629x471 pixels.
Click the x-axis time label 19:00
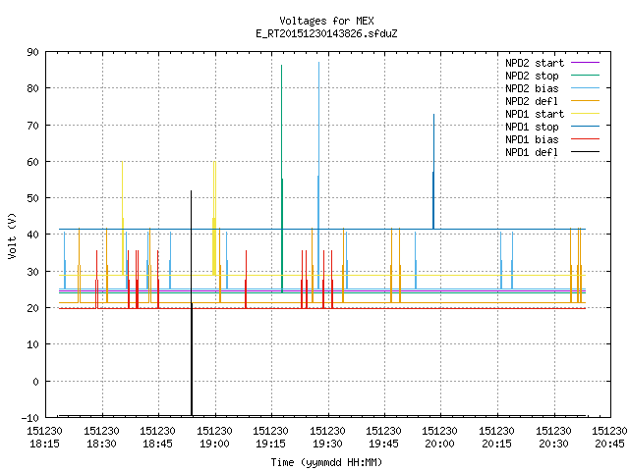tap(214, 444)
